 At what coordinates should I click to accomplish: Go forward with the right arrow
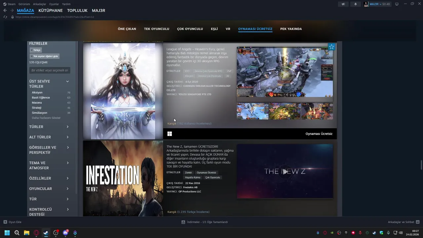point(12,11)
